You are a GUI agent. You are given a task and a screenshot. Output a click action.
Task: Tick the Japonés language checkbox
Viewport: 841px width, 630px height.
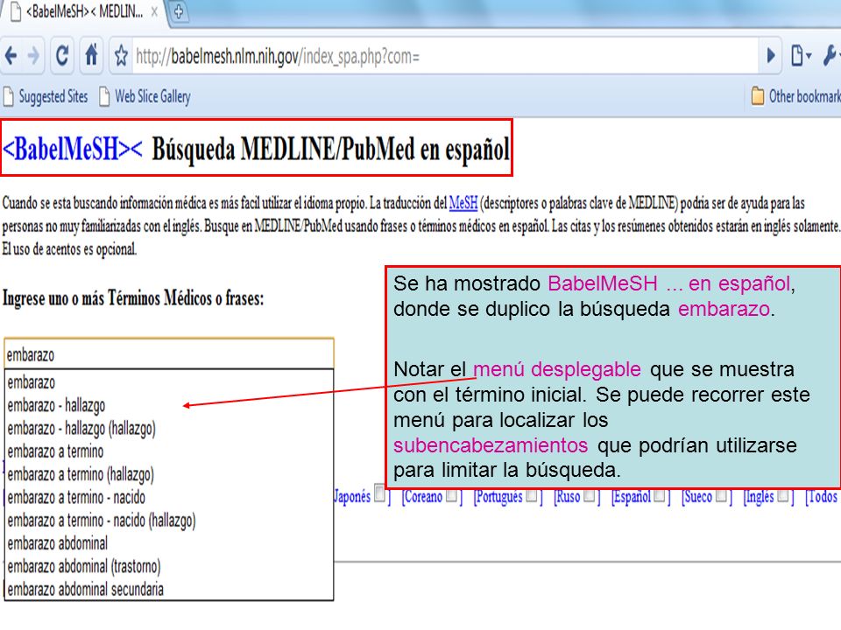[379, 493]
